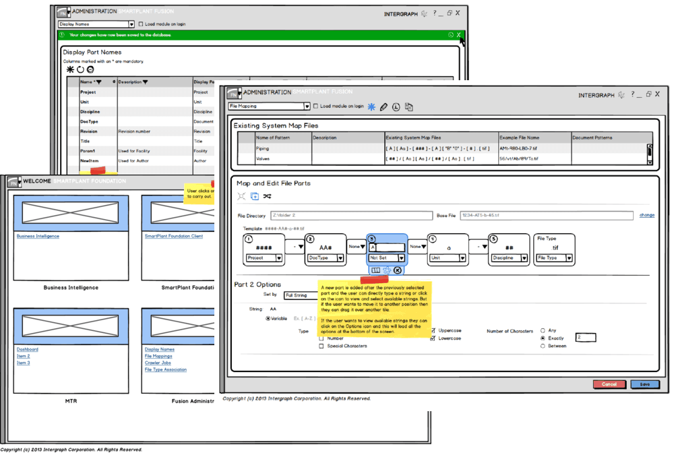Click the circular refresh icon in Display Part Names window
This screenshot has width=674, height=457.
coord(80,69)
